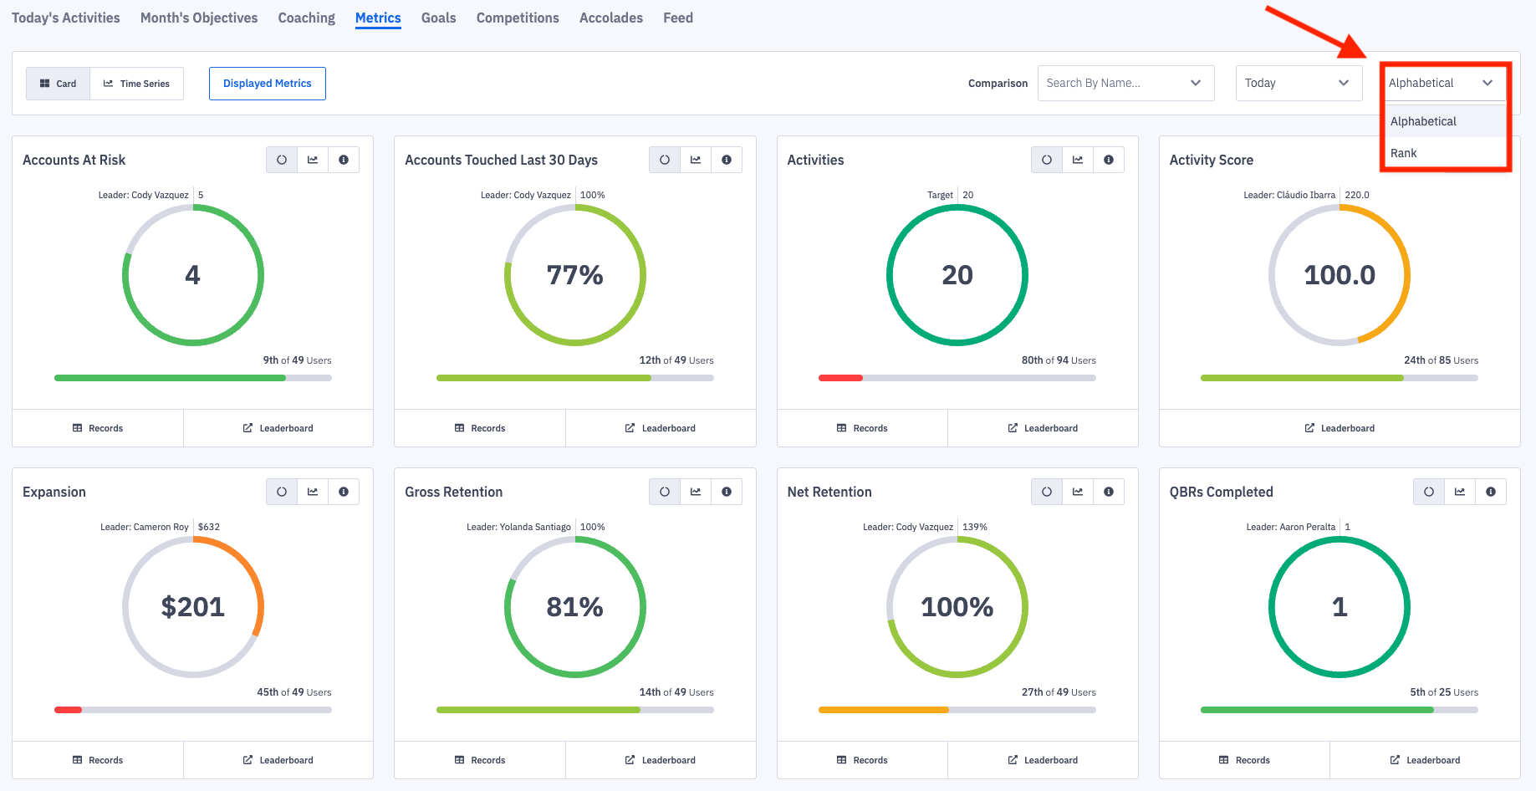Viewport: 1536px width, 791px height.
Task: Open Leaderboard for Net Retention card
Action: pos(1043,760)
